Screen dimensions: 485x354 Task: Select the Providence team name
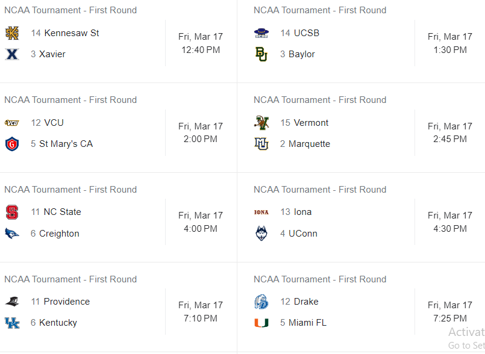[66, 302]
